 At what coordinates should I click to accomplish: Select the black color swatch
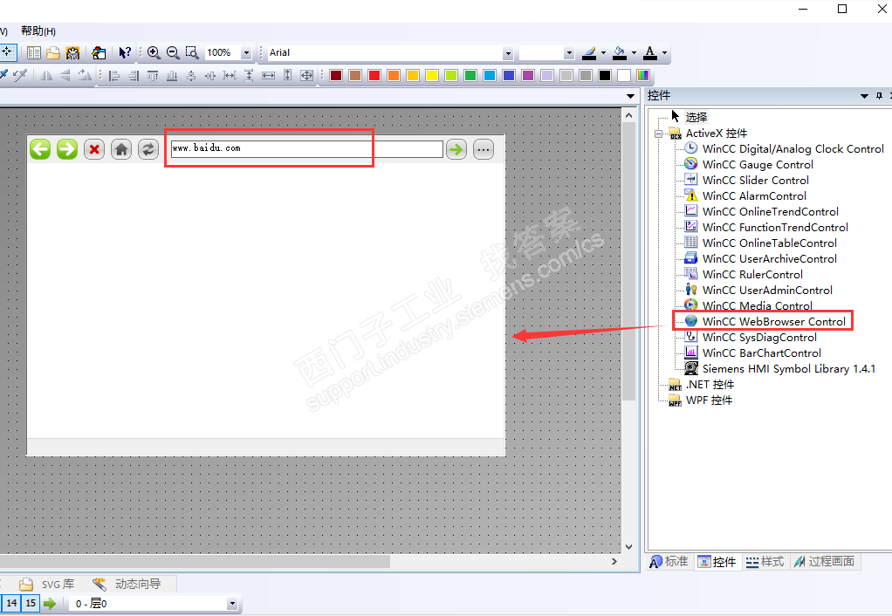tap(605, 76)
